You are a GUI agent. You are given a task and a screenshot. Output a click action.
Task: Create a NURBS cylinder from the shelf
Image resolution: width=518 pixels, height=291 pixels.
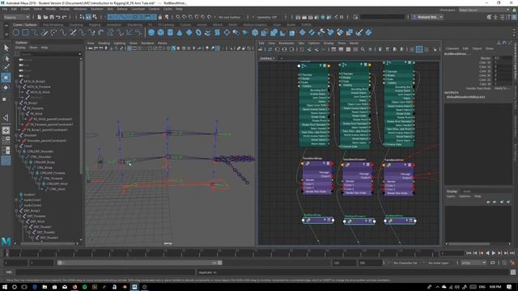170,32
